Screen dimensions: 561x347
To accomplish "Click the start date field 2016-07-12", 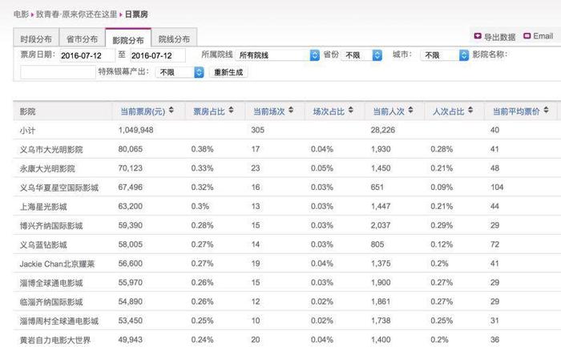I will pos(87,55).
